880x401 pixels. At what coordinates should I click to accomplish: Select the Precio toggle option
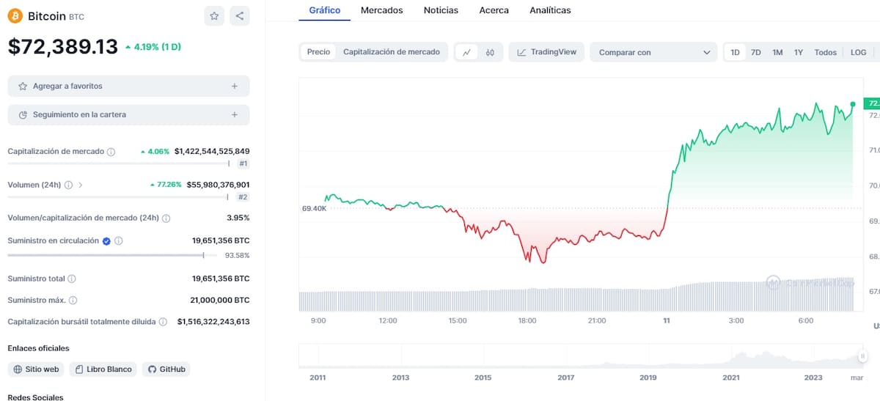pyautogui.click(x=318, y=52)
